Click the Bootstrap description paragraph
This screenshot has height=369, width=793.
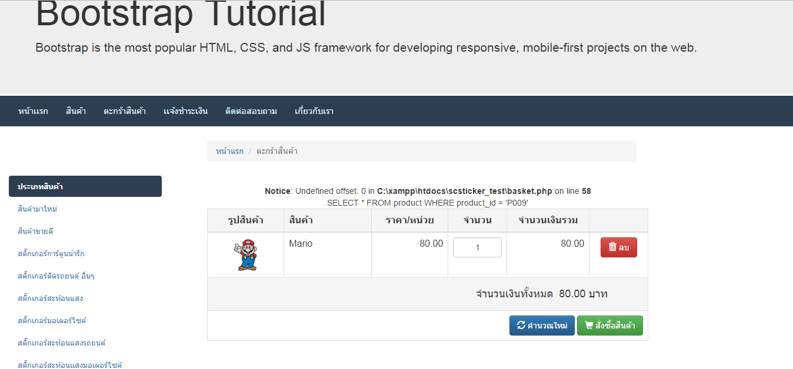[366, 48]
